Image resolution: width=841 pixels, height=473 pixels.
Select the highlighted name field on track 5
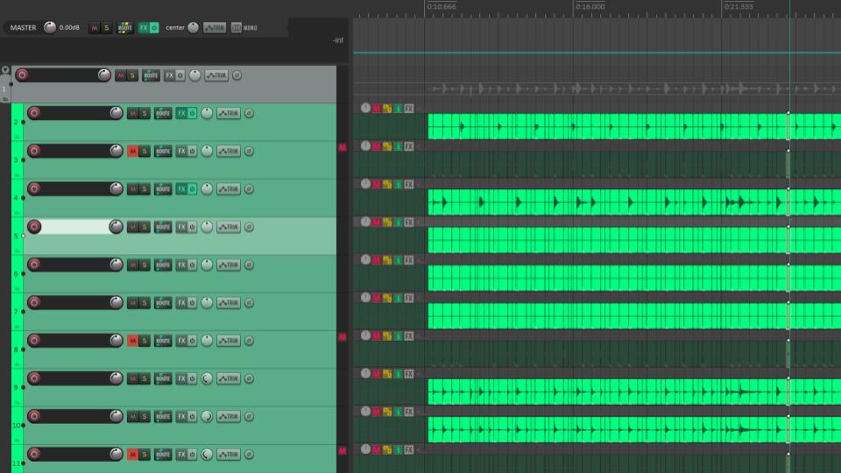tap(74, 227)
